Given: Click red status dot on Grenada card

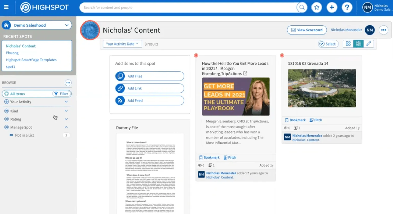Looking at the screenshot, I should 282,55.
